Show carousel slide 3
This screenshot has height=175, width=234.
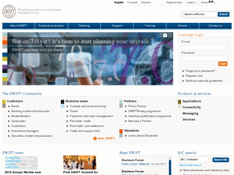pos(170,35)
